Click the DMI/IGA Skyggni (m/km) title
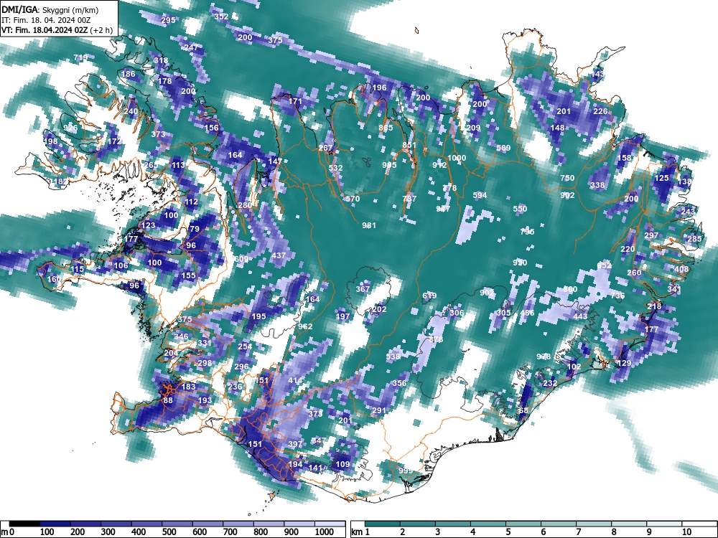The image size is (718, 538). point(50,9)
